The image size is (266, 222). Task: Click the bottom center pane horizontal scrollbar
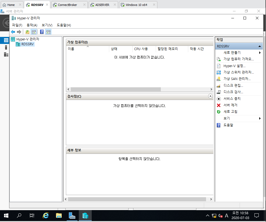(137, 199)
